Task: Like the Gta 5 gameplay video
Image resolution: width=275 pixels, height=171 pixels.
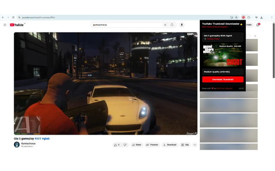Action: [117, 145]
